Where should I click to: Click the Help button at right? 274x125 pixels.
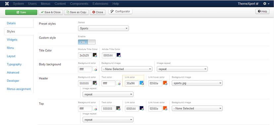point(262,12)
